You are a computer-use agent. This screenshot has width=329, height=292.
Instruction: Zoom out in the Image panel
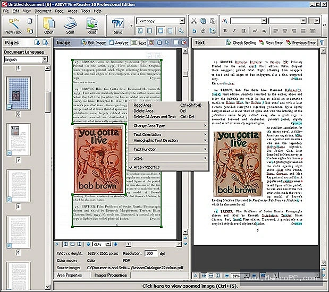pyautogui.click(x=89, y=244)
